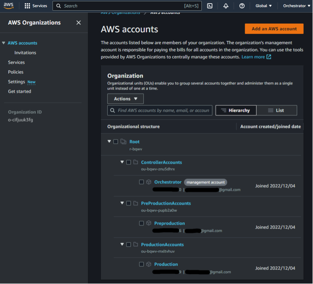The height and width of the screenshot is (284, 313).
Task: Click the Orchestrator account cube icon
Action: (148, 182)
